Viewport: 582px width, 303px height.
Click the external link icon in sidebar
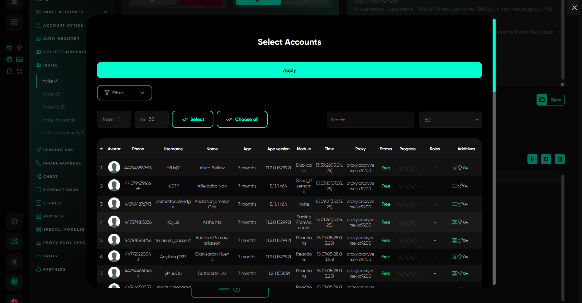(x=14, y=241)
